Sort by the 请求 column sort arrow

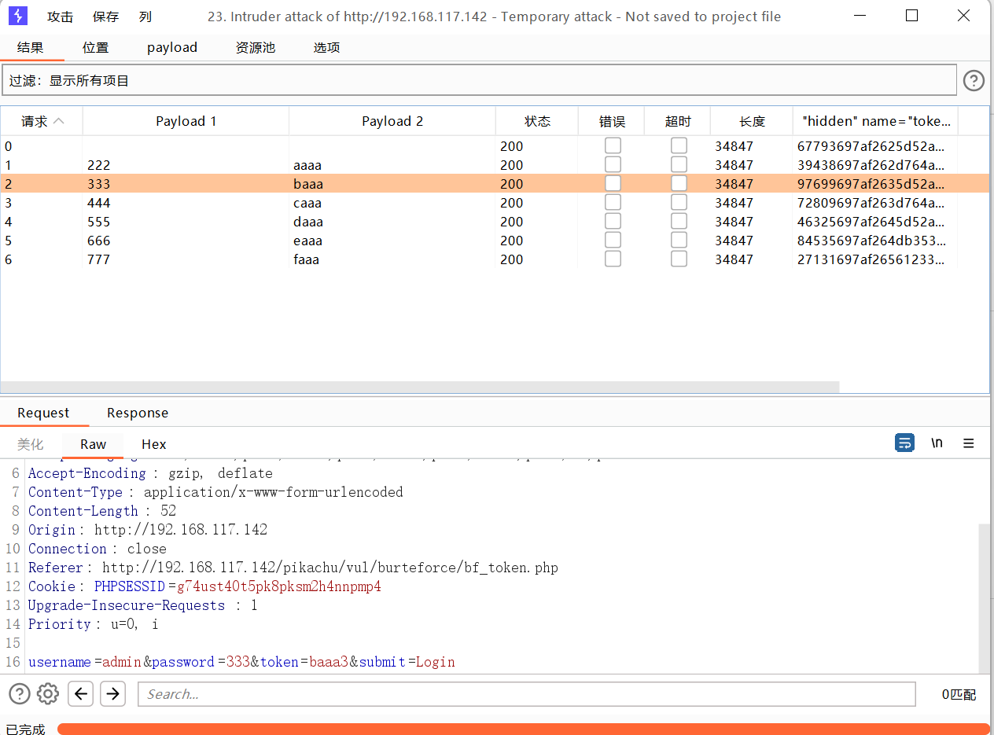click(58, 121)
